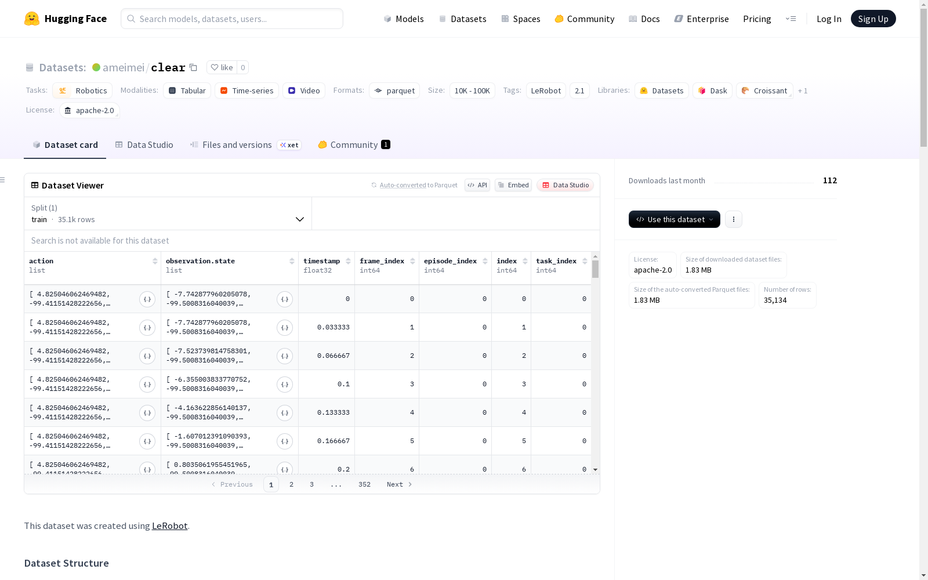Sort by the episode_index column

[485, 261]
